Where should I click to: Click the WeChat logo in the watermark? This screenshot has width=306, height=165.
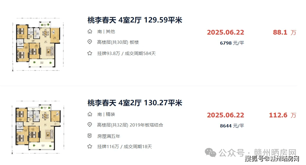point(211,153)
